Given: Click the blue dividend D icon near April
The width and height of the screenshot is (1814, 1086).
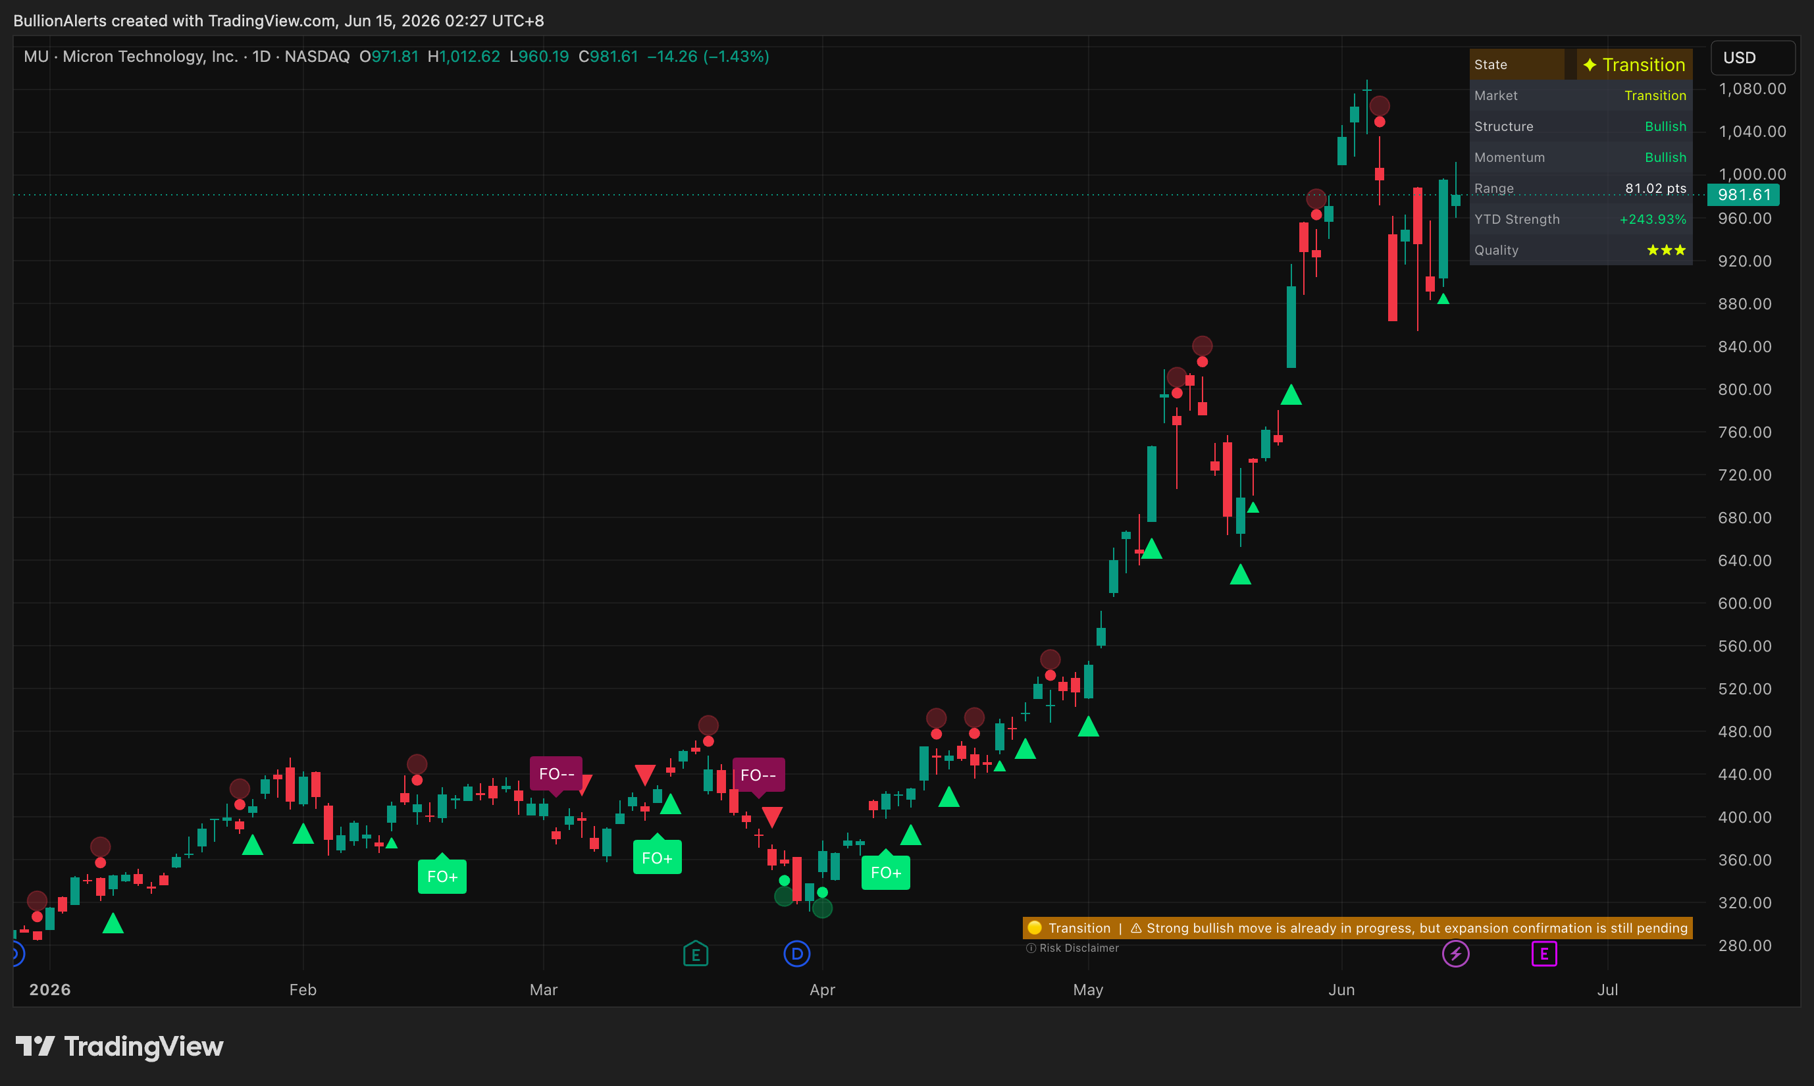Looking at the screenshot, I should click(x=796, y=954).
